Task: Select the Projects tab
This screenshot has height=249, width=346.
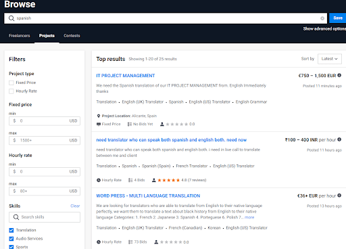Action: [x=47, y=36]
